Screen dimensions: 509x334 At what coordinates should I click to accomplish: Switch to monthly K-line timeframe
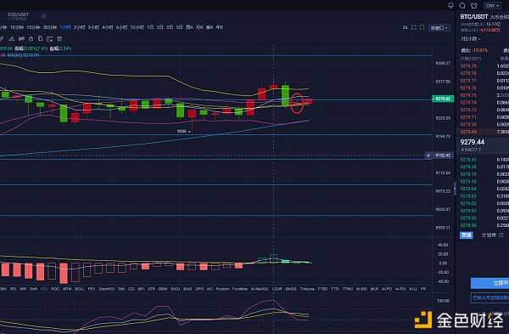tap(199, 27)
